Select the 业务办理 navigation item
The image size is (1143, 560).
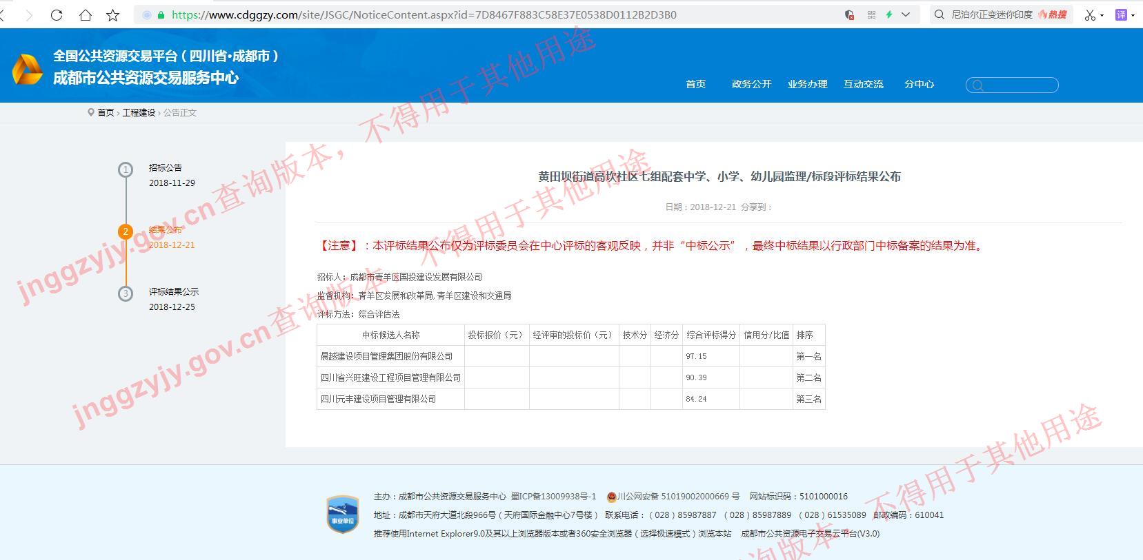point(807,84)
